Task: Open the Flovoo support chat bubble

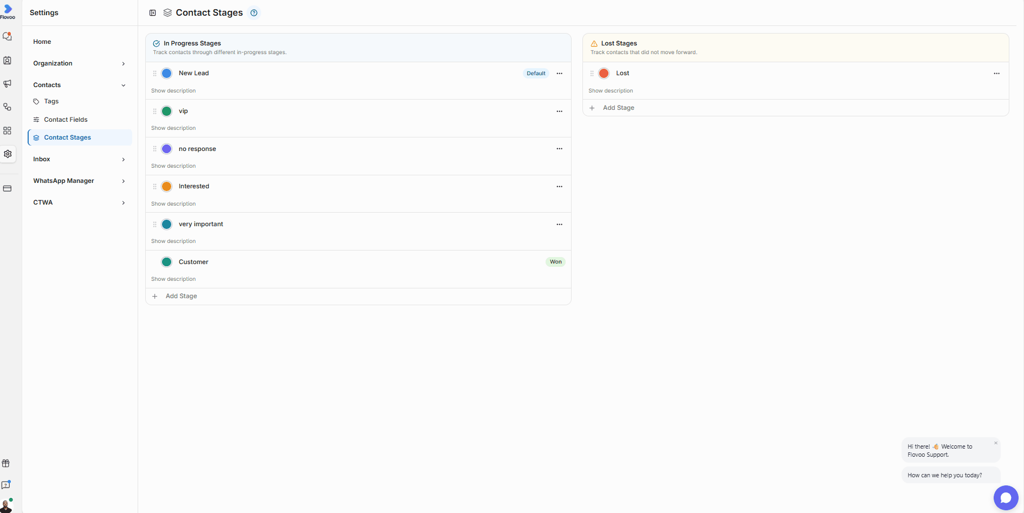Action: [1006, 498]
